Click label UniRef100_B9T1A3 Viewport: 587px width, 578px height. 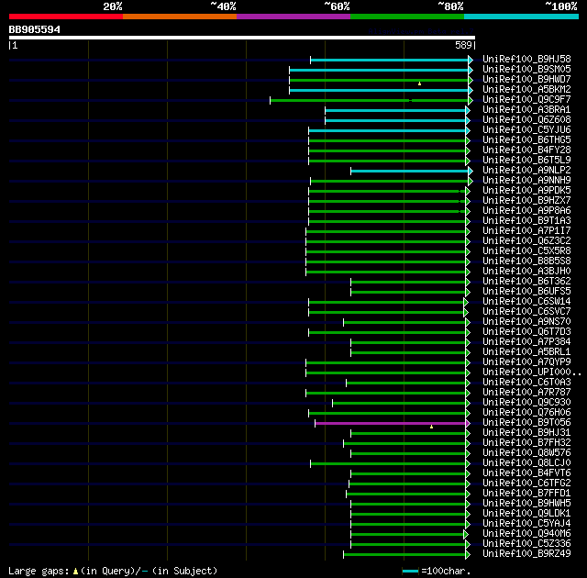[x=526, y=221]
